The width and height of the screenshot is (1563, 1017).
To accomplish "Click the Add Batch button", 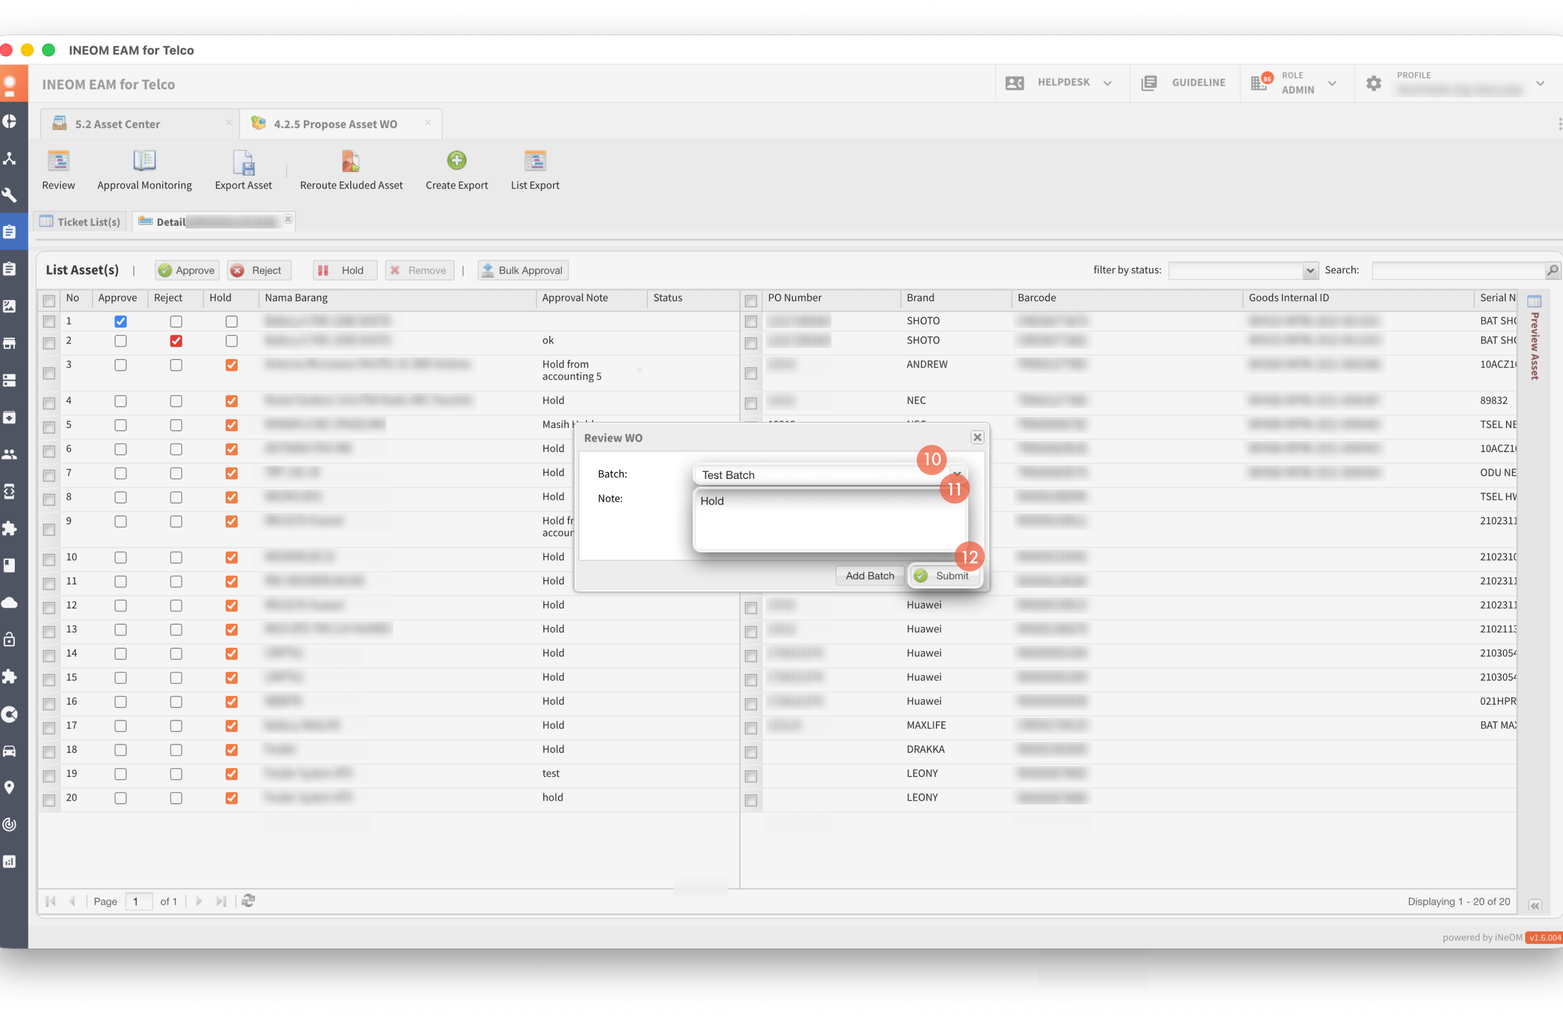I will coord(870,576).
